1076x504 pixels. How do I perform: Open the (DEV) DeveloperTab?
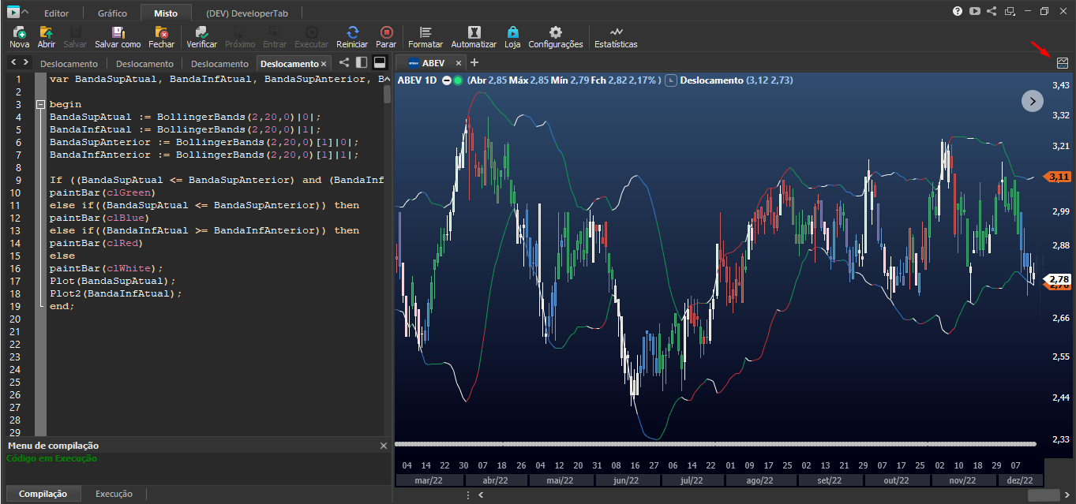pyautogui.click(x=247, y=13)
